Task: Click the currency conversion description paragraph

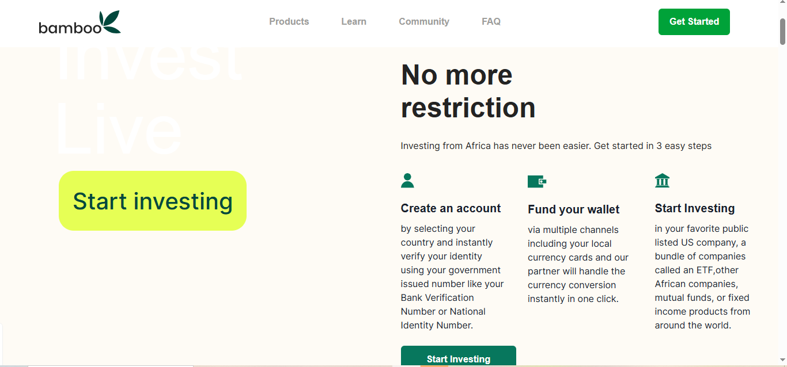Action: (x=578, y=265)
